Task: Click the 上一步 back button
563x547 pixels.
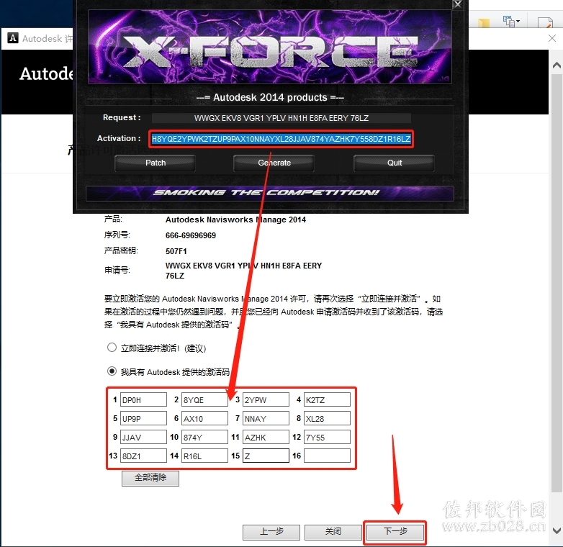Action: coord(271,532)
